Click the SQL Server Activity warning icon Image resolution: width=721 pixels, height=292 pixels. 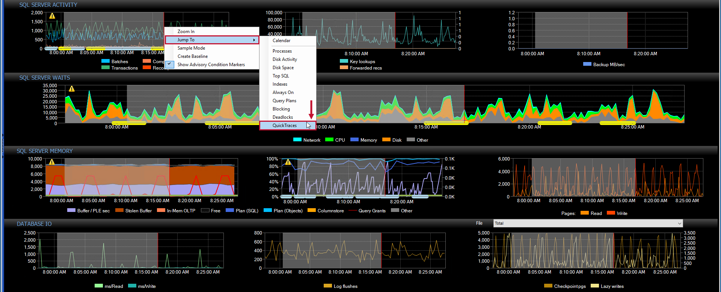pos(52,16)
